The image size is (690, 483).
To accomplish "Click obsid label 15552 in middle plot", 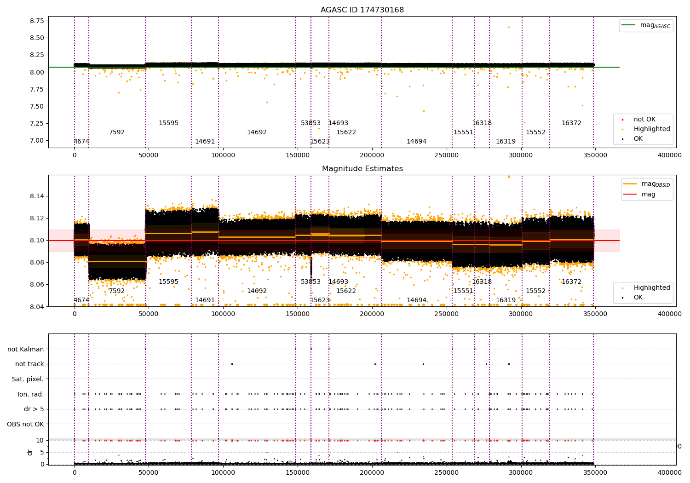I will coord(535,291).
